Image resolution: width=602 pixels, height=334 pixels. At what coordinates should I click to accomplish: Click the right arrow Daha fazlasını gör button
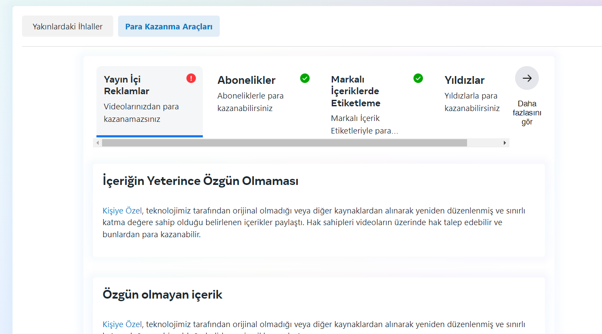pos(527,78)
